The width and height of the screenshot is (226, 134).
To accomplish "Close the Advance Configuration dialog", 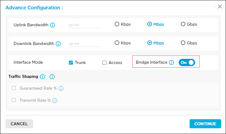I will click(x=220, y=7).
